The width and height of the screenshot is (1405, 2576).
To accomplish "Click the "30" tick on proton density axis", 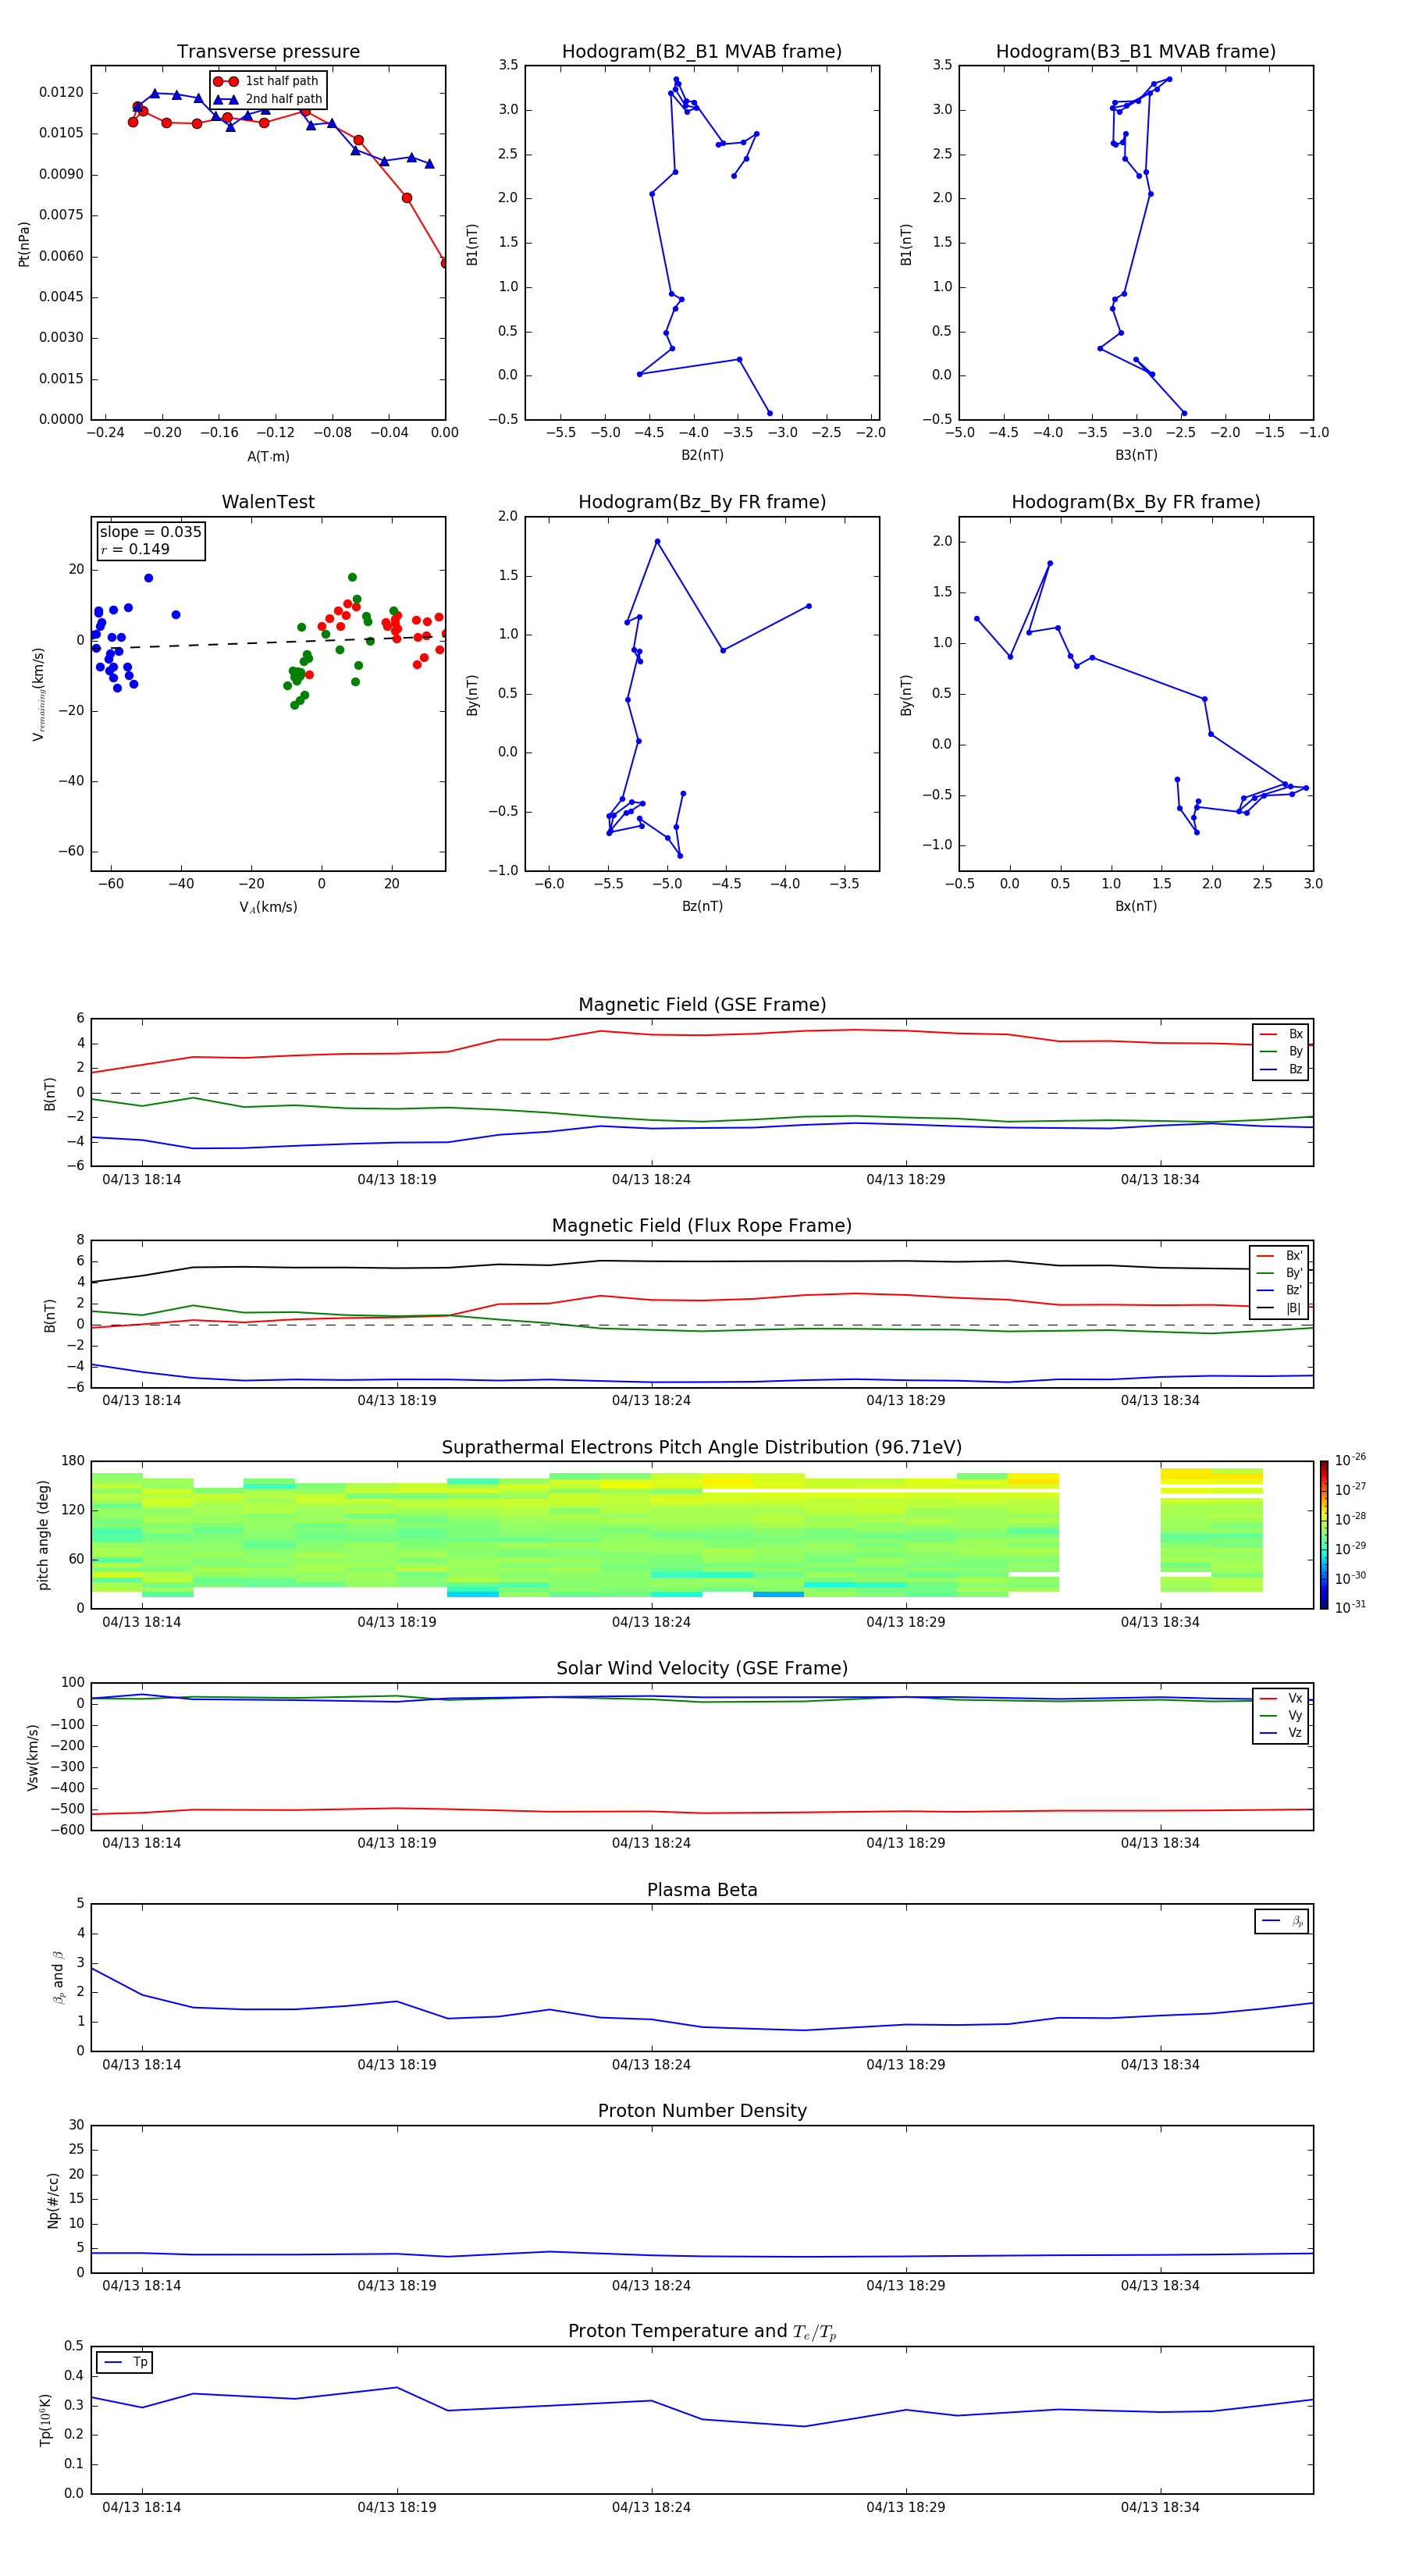I will [77, 2126].
